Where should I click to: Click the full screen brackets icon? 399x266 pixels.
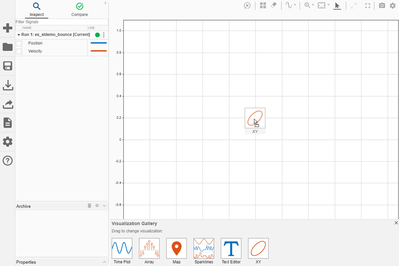pyautogui.click(x=368, y=5)
